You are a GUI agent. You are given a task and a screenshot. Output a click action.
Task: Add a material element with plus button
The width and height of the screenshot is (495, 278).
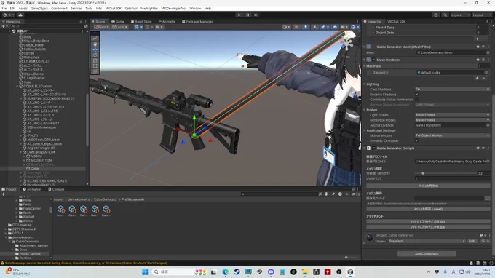click(x=478, y=78)
